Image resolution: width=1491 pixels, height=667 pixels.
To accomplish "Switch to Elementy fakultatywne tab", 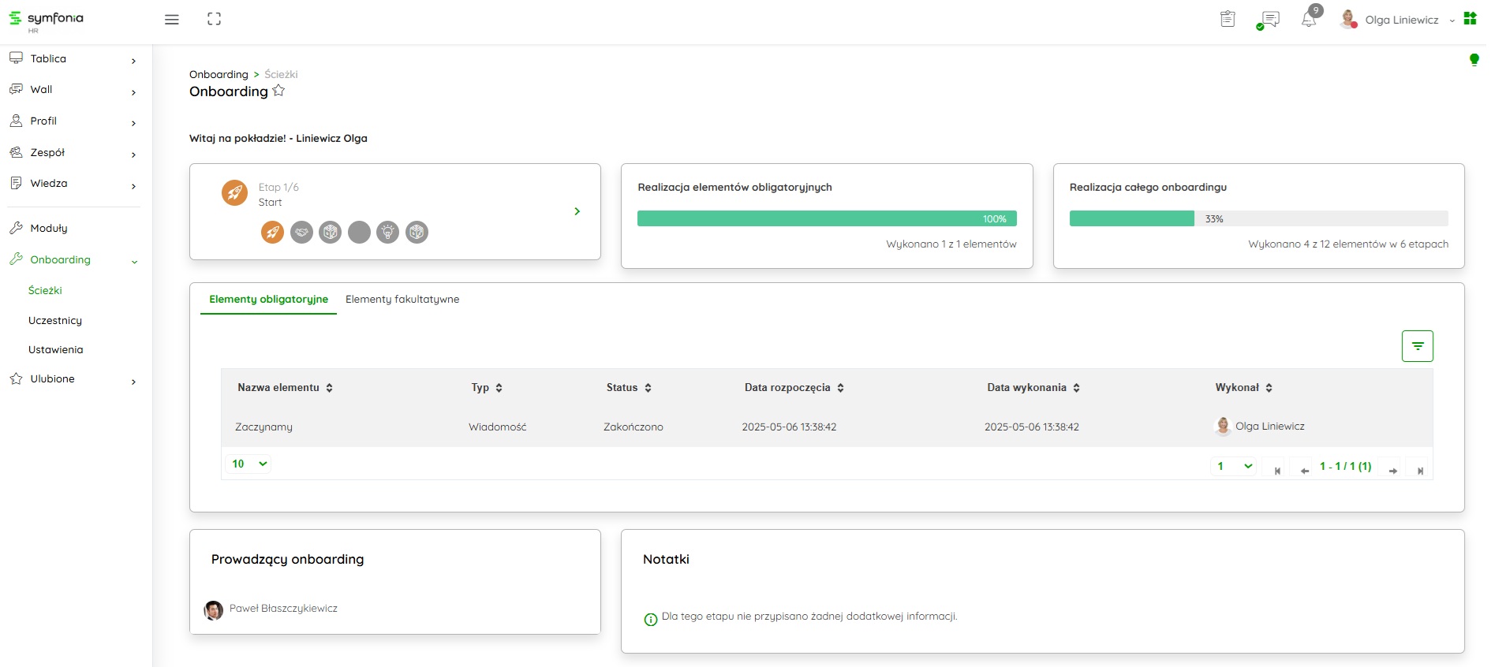I will pos(402,300).
